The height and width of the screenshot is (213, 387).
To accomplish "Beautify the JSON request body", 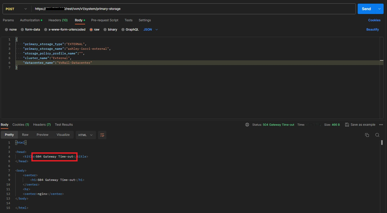I will tap(372, 29).
